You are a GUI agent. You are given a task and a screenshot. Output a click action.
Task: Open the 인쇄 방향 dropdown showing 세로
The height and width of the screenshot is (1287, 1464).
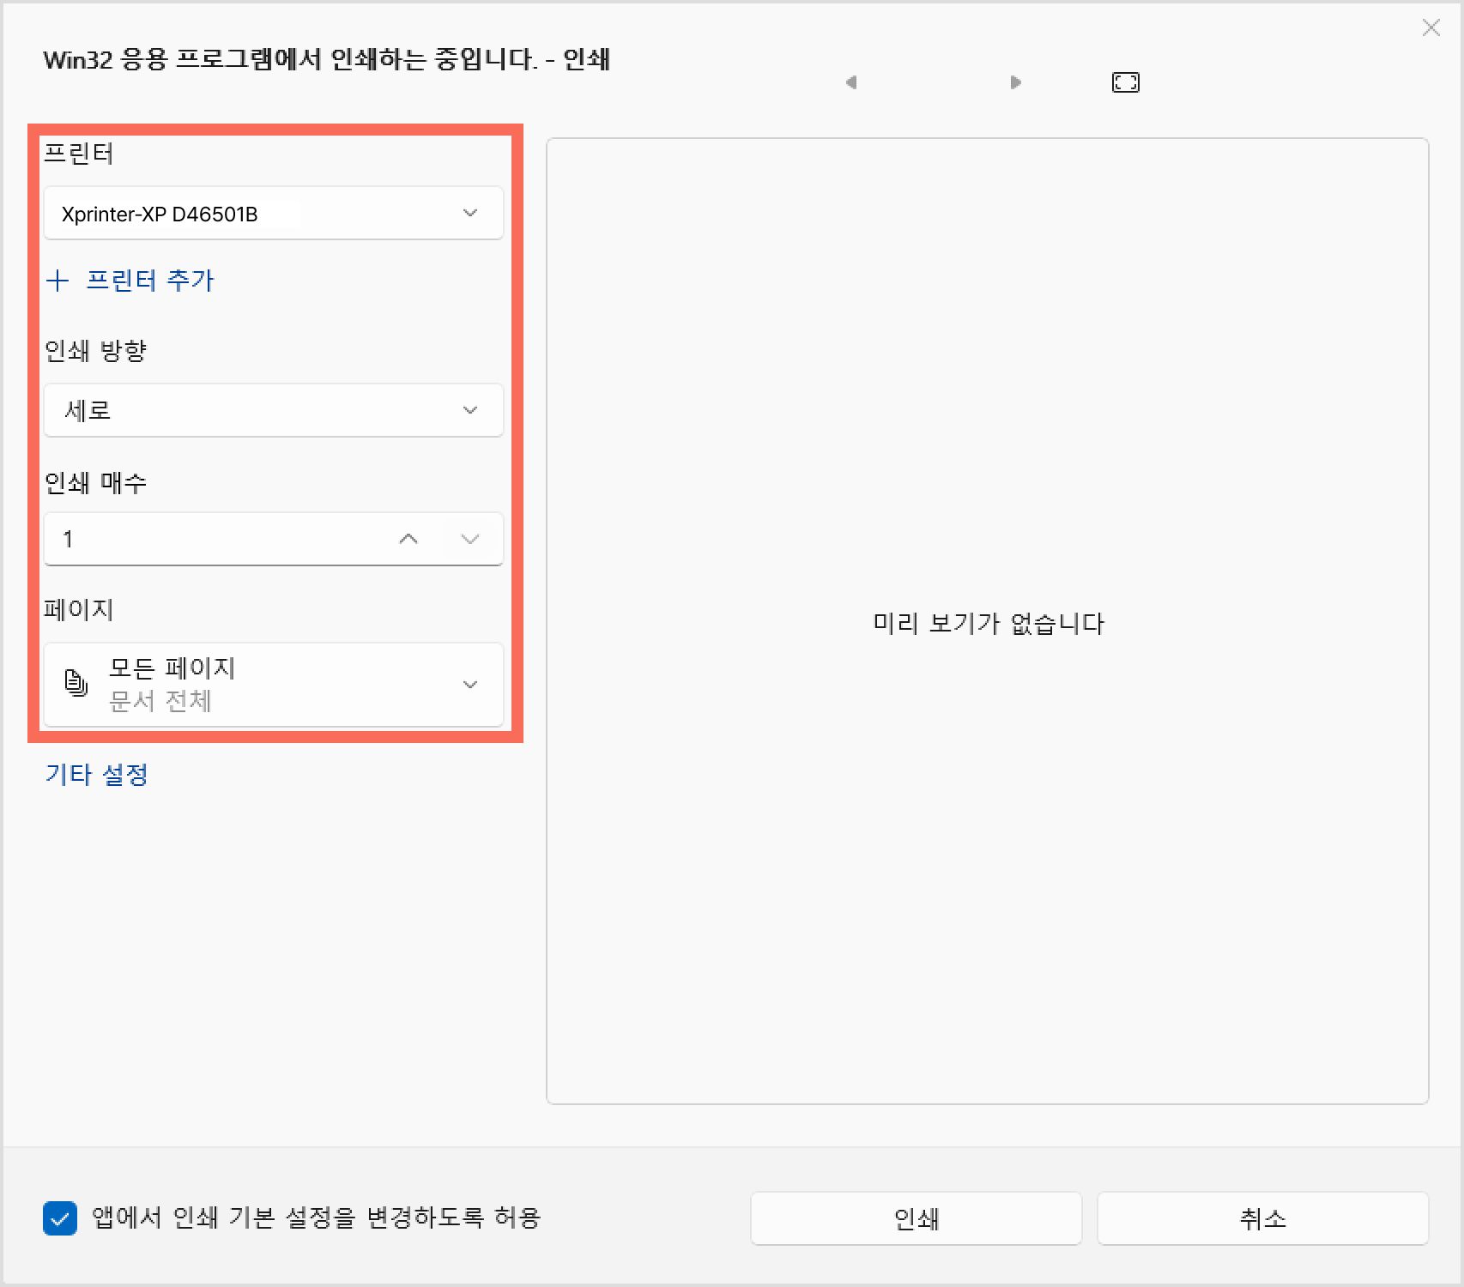[x=274, y=410]
